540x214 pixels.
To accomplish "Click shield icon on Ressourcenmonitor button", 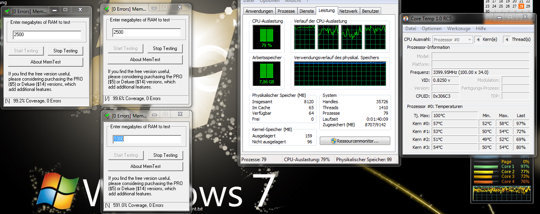I will click(333, 141).
